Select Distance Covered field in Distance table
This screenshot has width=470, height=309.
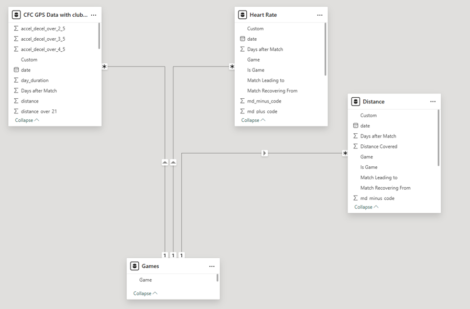378,146
